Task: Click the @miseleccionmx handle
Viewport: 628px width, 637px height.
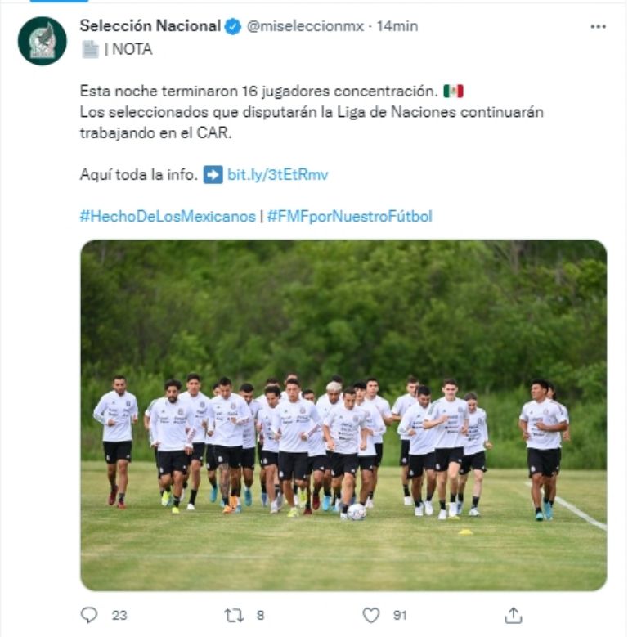Action: (x=305, y=26)
